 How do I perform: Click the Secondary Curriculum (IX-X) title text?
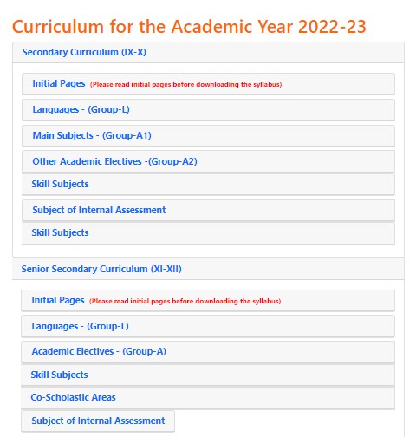pos(84,52)
